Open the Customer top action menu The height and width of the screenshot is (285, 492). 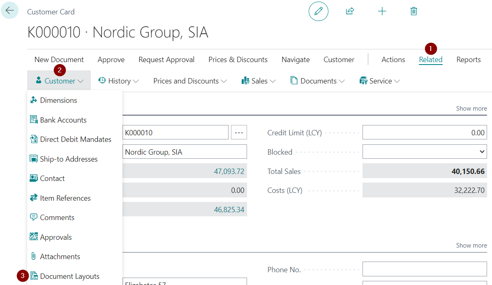coord(339,59)
